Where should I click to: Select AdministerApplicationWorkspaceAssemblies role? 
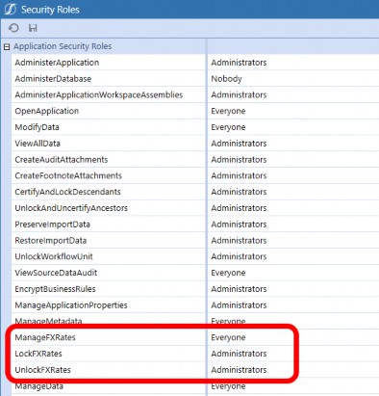pos(99,94)
